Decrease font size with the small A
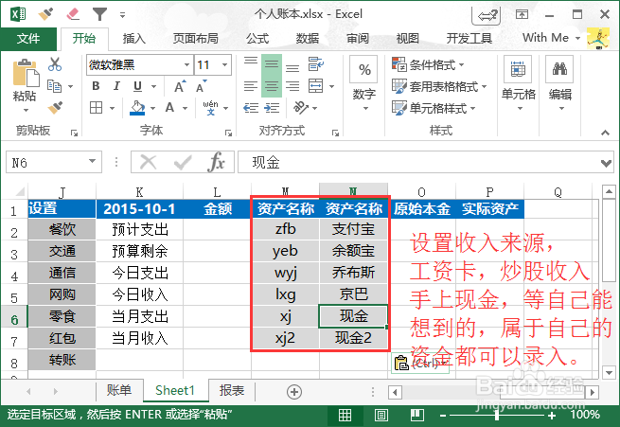 click(202, 86)
